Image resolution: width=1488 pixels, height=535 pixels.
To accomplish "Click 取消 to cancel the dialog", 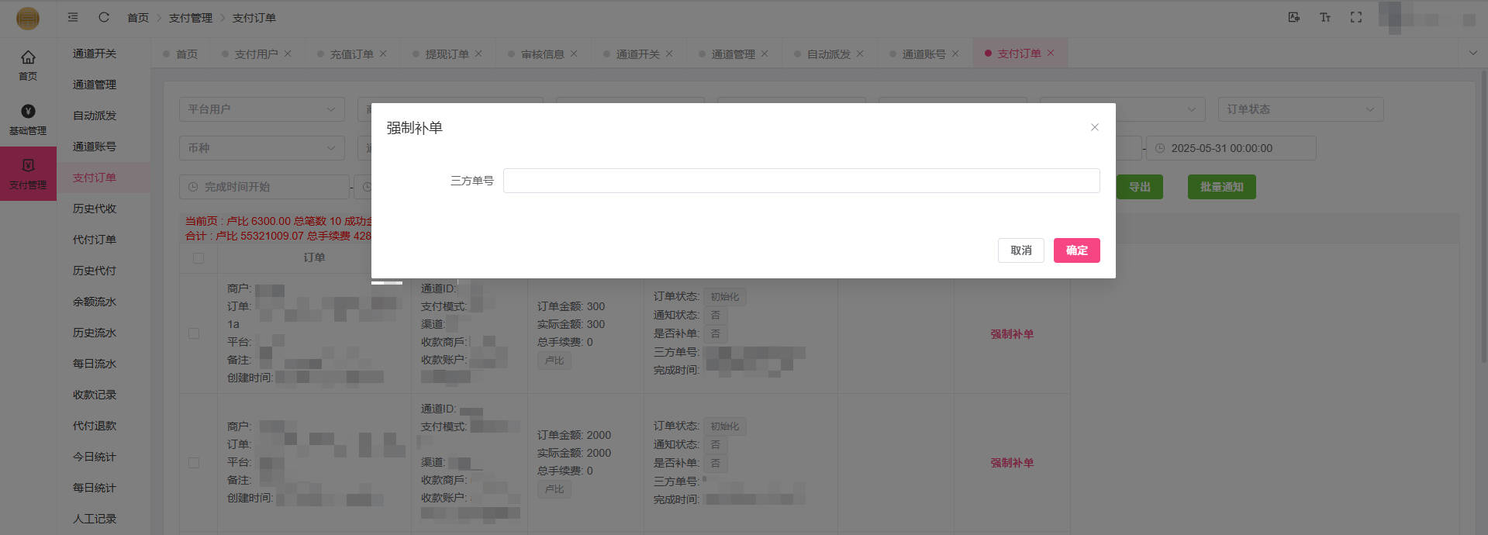I will pyautogui.click(x=1020, y=250).
